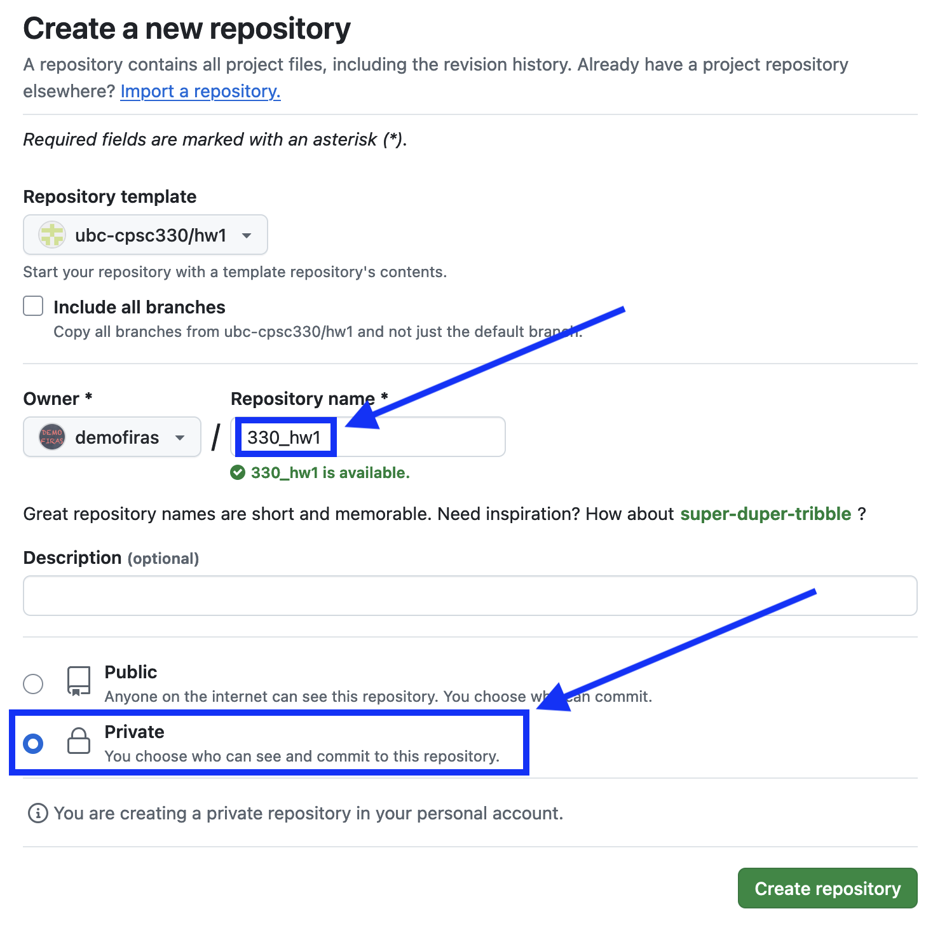The image size is (947, 937).
Task: Click the green availability checkmark icon
Action: 238,473
